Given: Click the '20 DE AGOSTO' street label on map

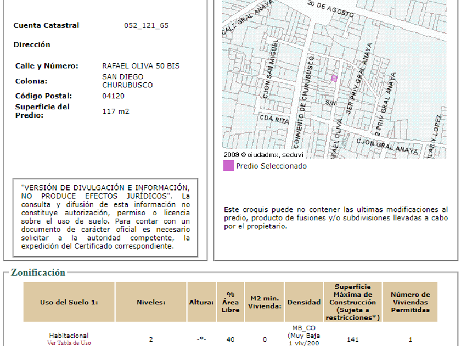Looking at the screenshot, I should pos(330,9).
